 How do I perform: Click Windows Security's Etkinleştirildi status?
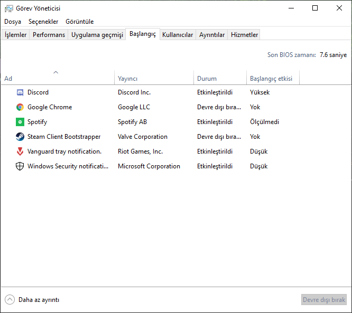[215, 166]
